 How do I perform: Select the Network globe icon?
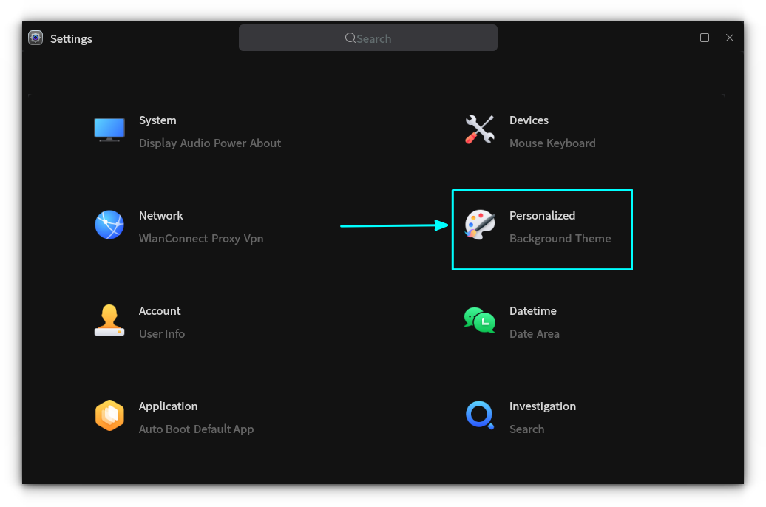(x=109, y=224)
